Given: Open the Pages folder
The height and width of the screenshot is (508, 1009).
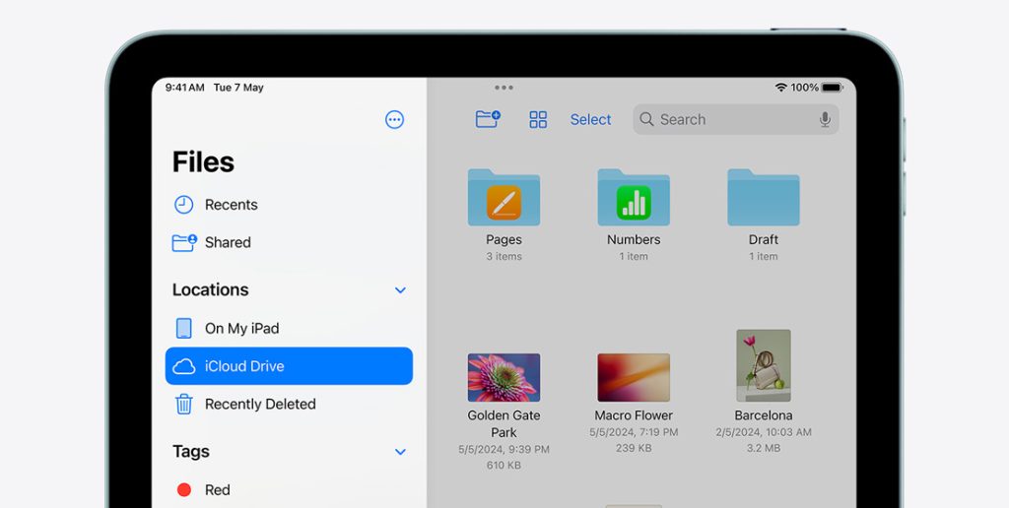Looking at the screenshot, I should (504, 199).
